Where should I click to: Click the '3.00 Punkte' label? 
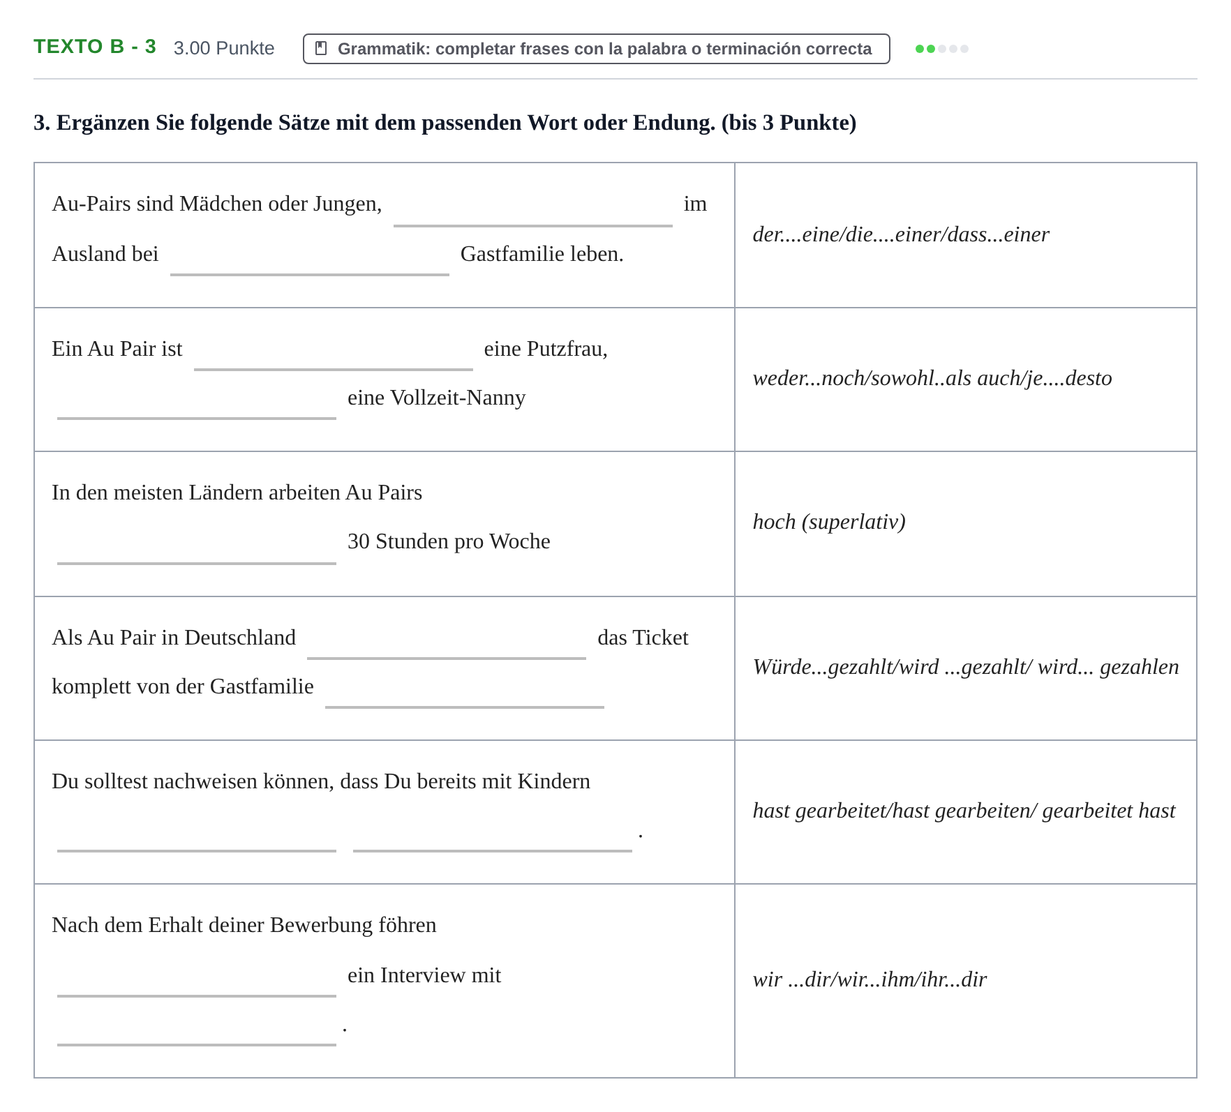[224, 48]
